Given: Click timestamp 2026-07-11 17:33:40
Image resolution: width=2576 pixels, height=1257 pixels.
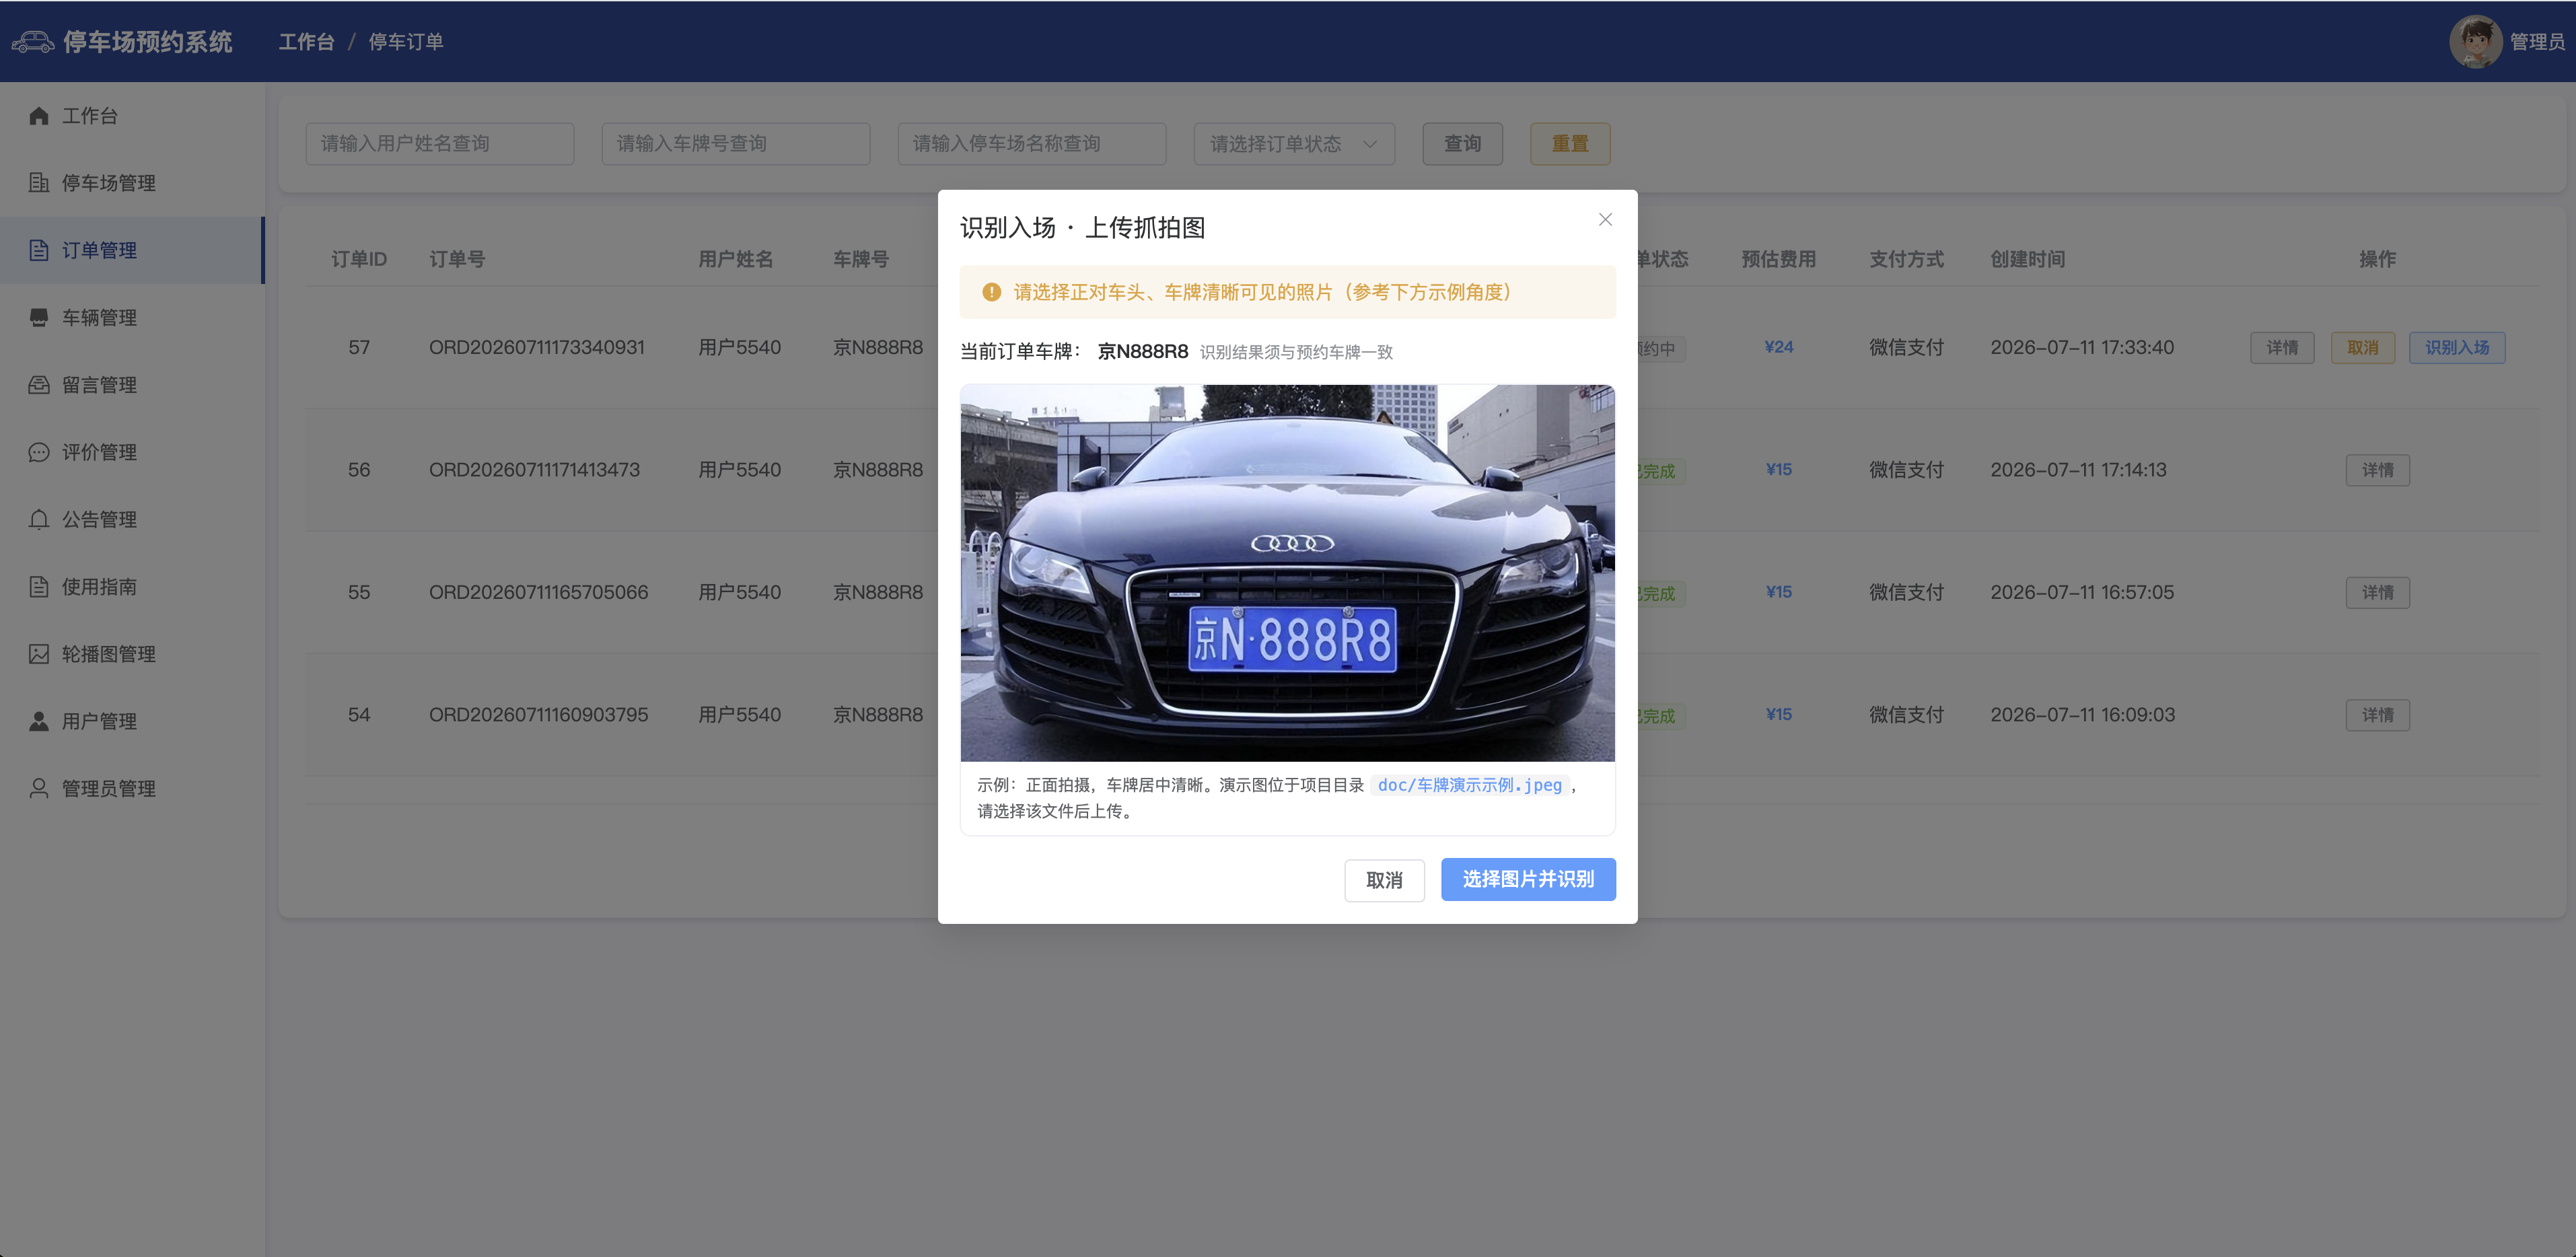Looking at the screenshot, I should (2082, 347).
